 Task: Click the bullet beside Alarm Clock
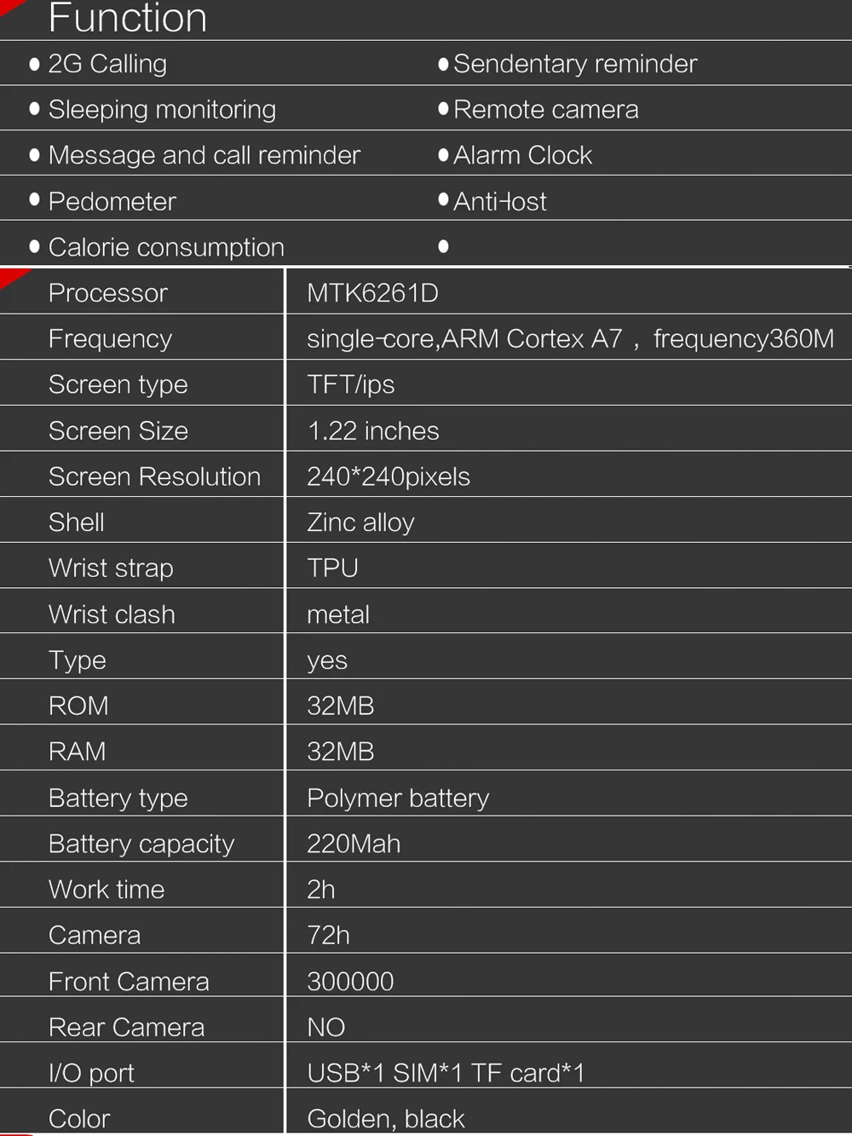click(443, 155)
